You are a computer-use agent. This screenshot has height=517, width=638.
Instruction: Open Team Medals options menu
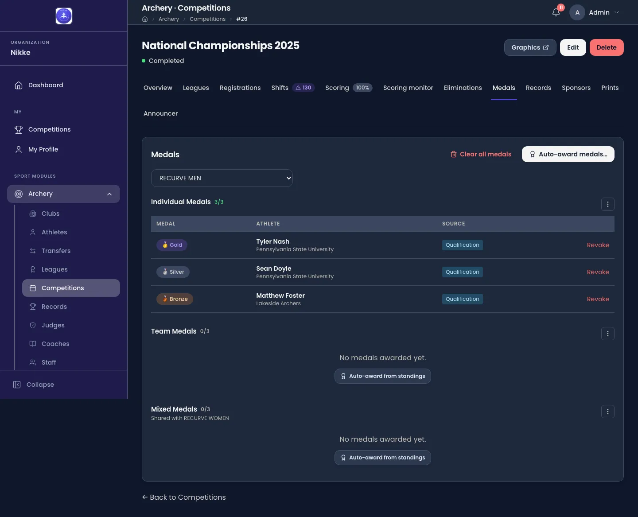click(x=608, y=334)
